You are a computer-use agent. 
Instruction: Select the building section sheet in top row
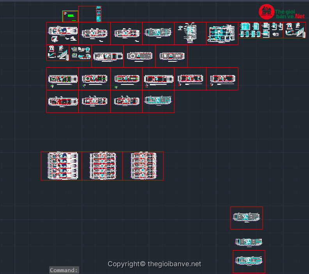(x=222, y=33)
